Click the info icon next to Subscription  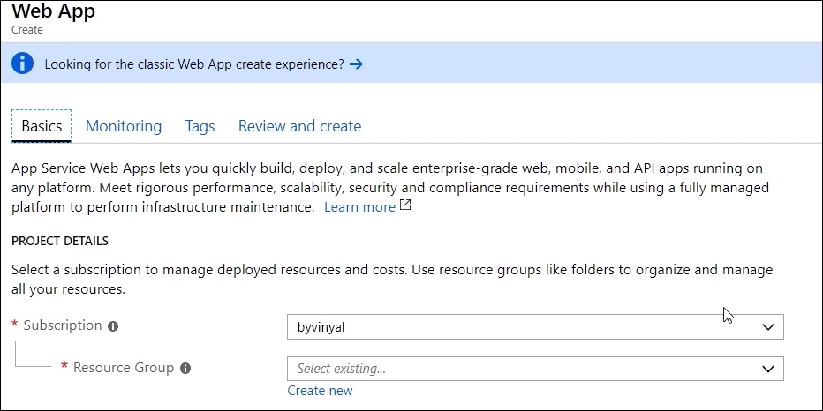click(113, 326)
